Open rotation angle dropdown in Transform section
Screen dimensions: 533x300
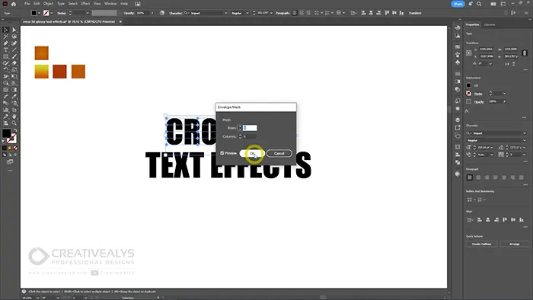click(x=490, y=63)
